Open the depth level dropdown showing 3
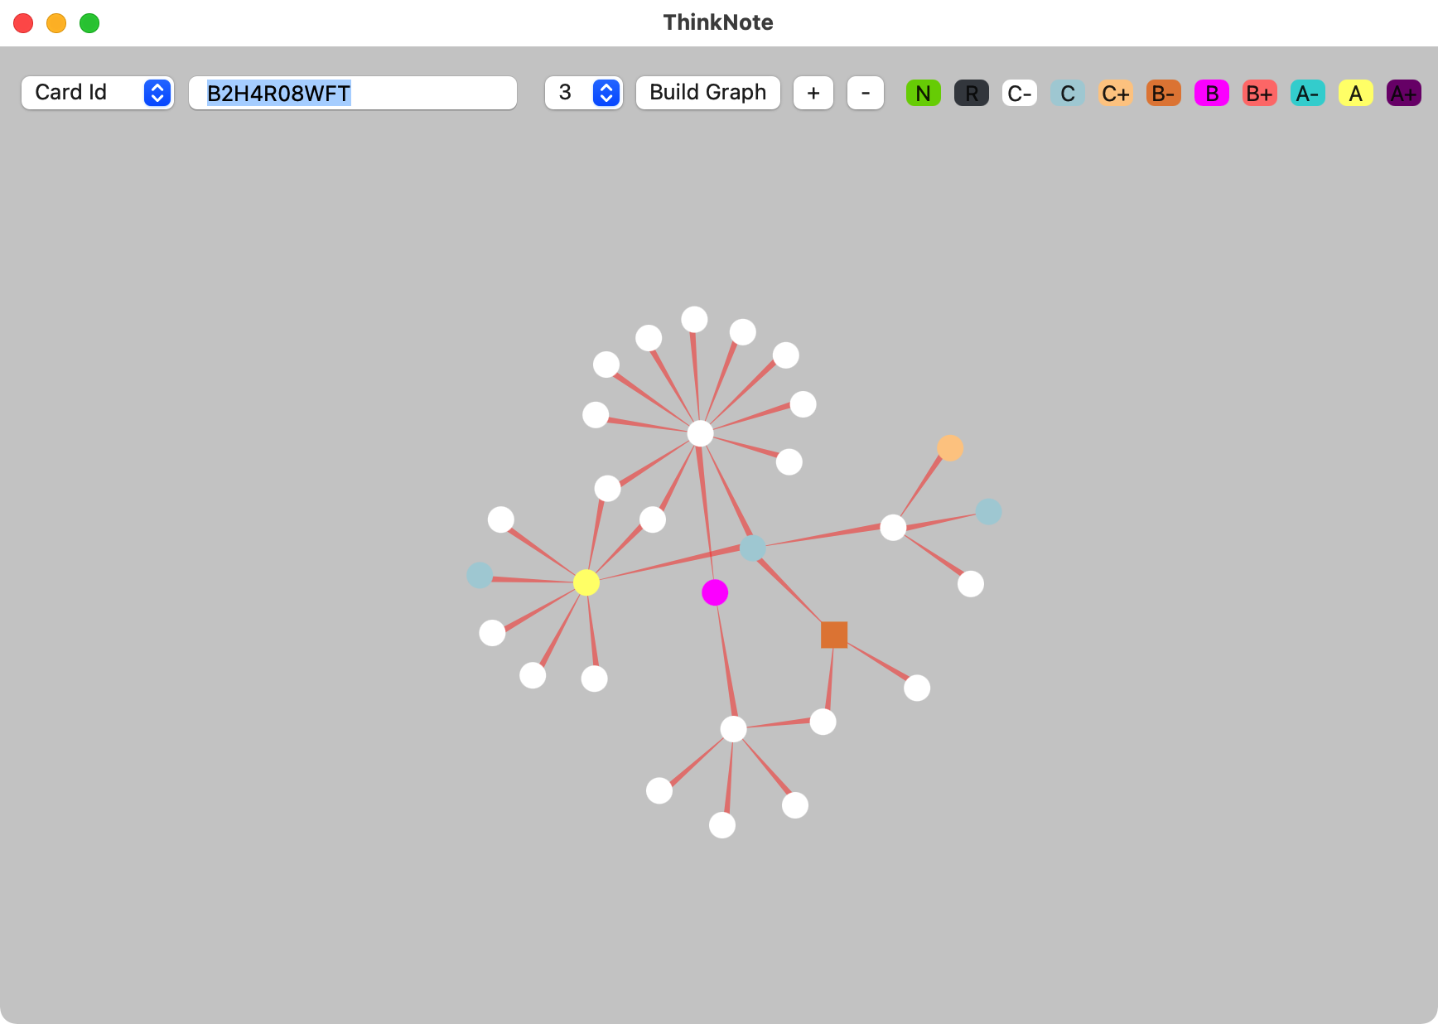Screen dimensions: 1438x1024 (x=583, y=93)
